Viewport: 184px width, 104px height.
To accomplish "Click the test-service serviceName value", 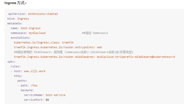I will pyautogui.click(x=55, y=95).
